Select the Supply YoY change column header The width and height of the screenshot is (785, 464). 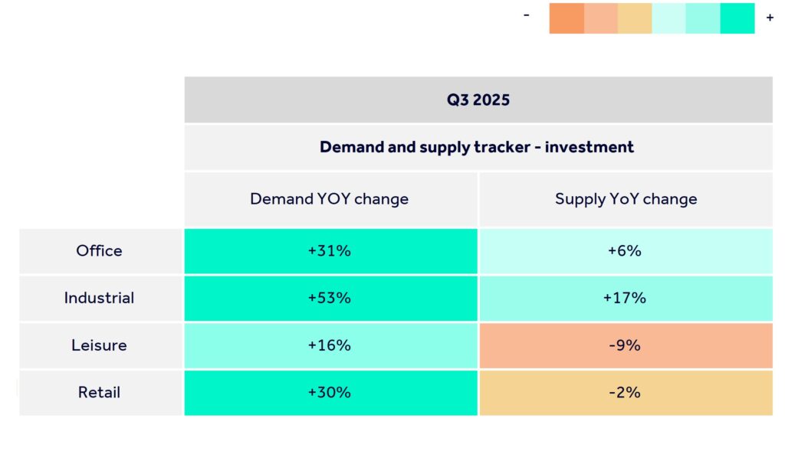626,199
